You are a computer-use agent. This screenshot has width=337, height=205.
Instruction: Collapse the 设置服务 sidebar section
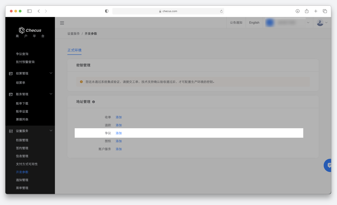coord(51,131)
